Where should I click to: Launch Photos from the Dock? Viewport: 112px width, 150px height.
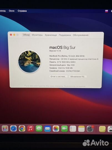(x=56, y=129)
